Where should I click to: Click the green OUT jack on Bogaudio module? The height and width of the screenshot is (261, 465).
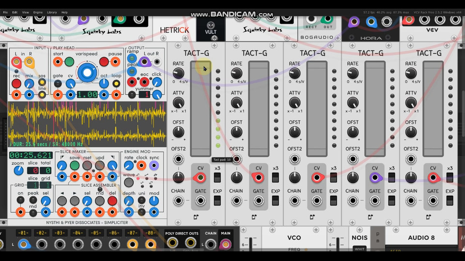[327, 19]
